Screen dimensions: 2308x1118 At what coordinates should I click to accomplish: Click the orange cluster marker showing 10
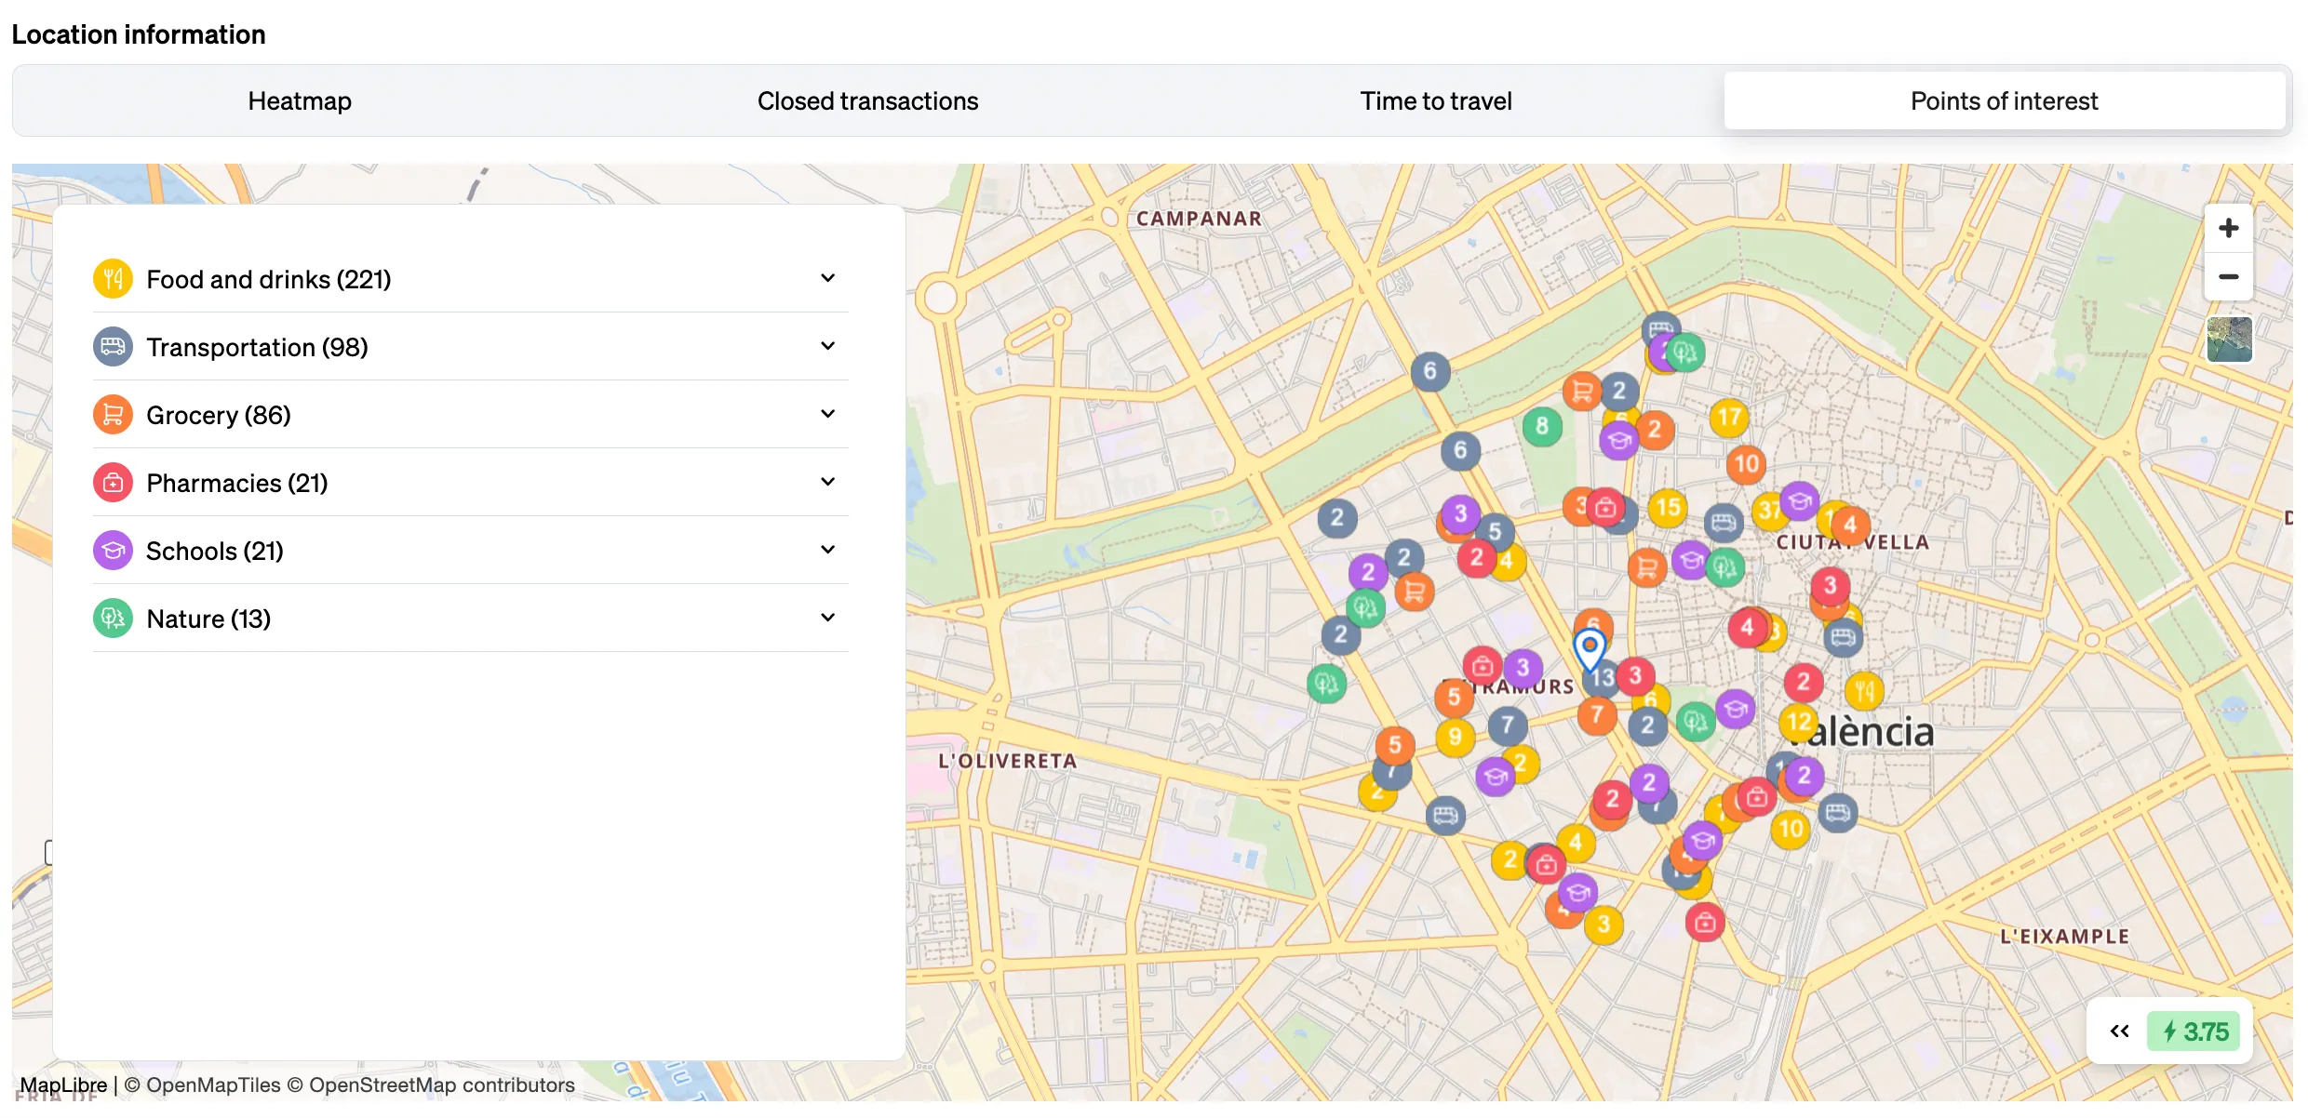pos(1746,464)
